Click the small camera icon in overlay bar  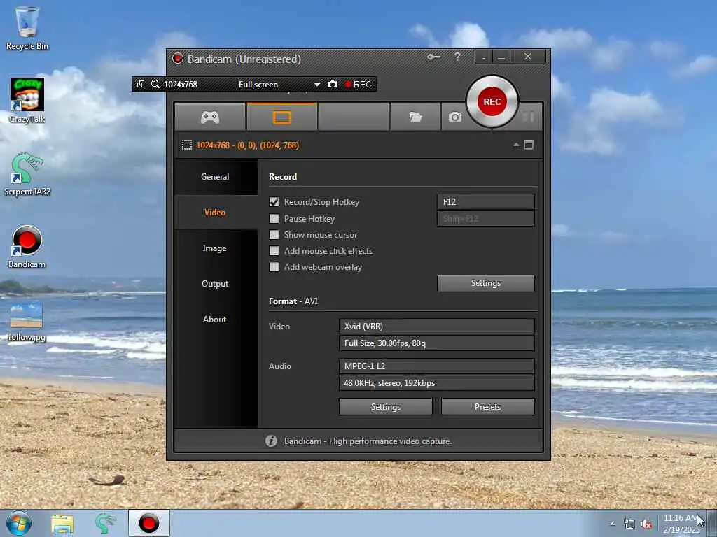[x=333, y=84]
